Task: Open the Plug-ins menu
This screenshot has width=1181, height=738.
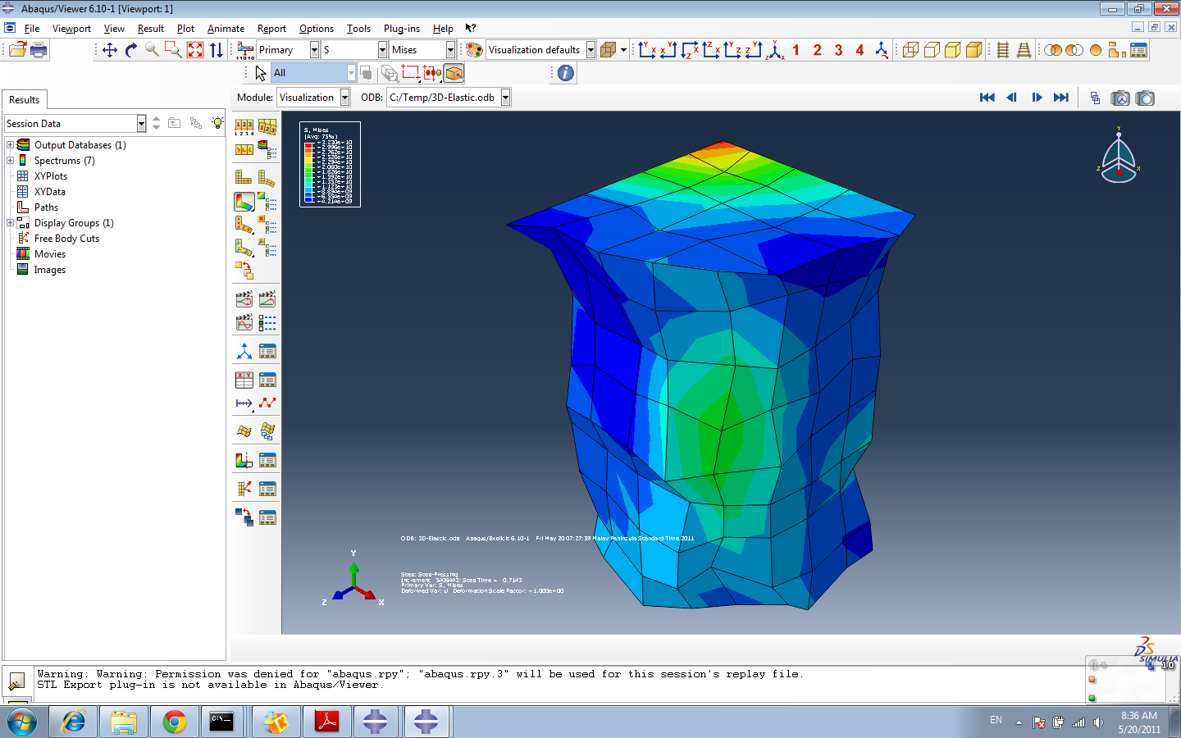Action: click(401, 29)
